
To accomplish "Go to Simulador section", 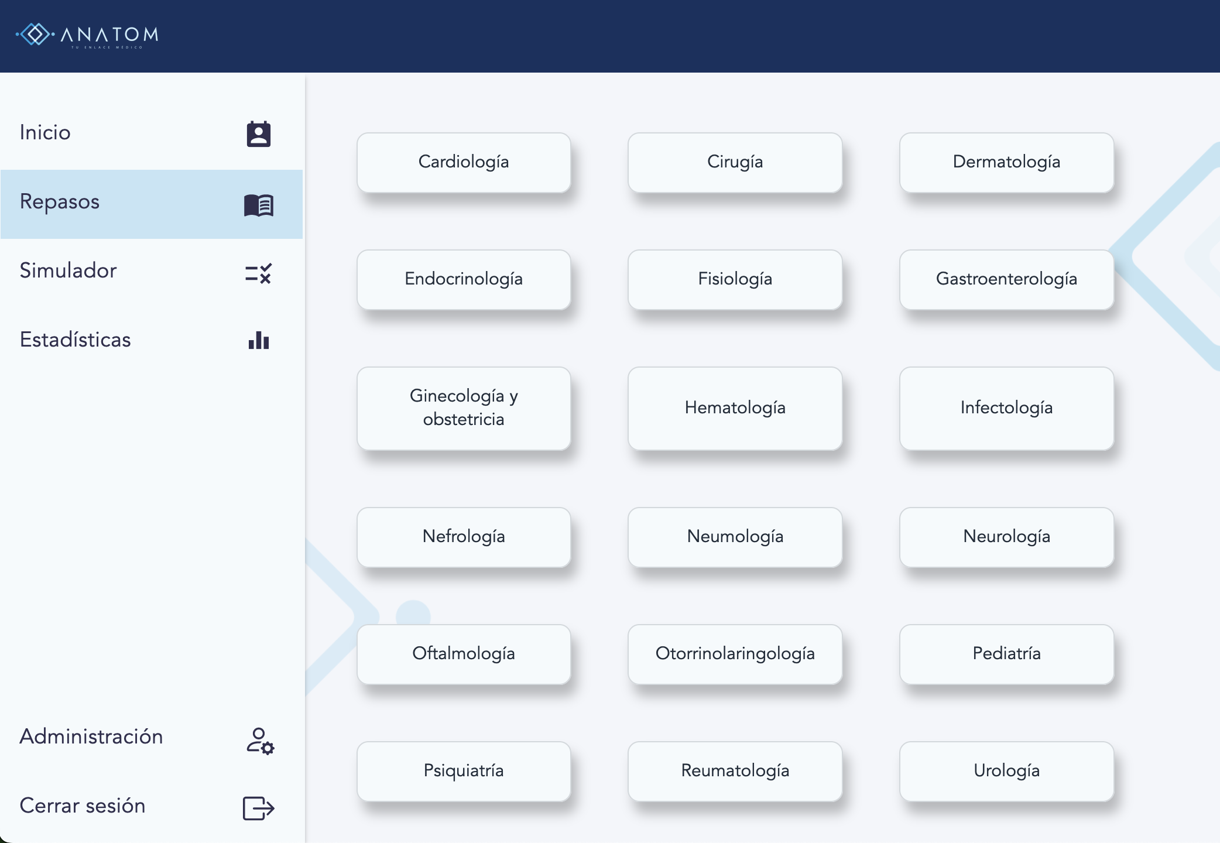I will pyautogui.click(x=68, y=271).
